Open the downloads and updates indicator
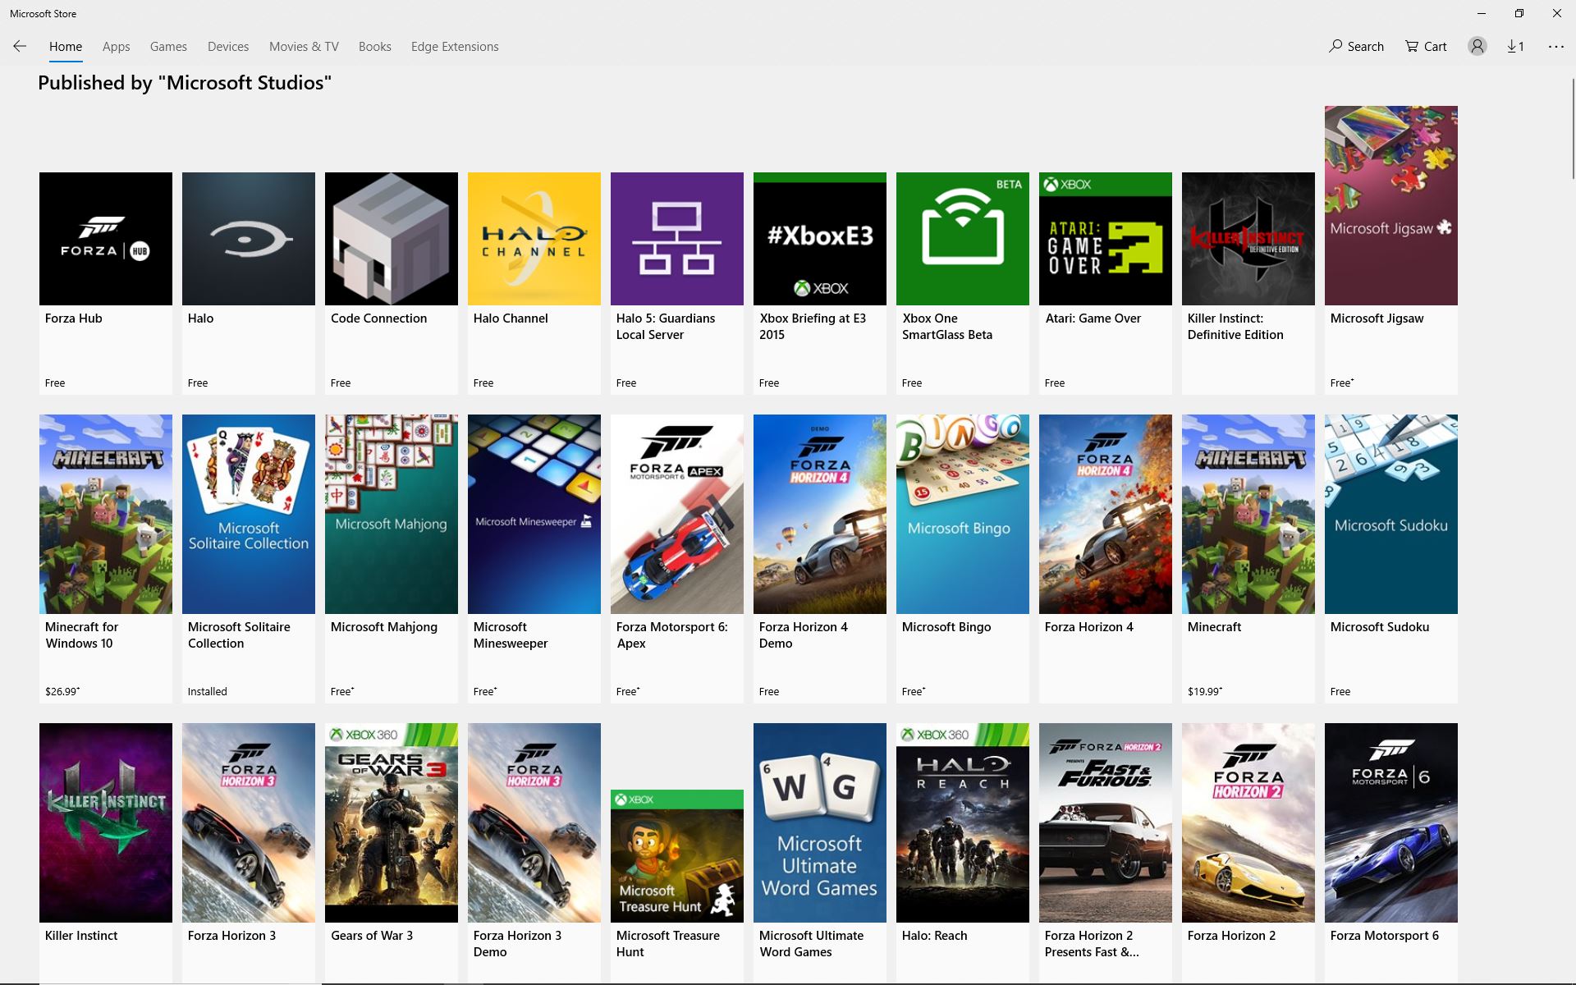Screen dimensions: 1576x985 [x=1515, y=46]
